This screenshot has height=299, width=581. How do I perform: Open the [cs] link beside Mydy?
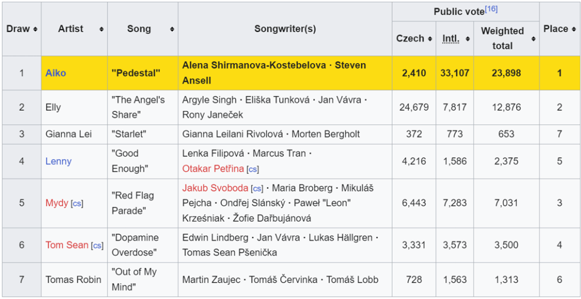[x=76, y=204]
